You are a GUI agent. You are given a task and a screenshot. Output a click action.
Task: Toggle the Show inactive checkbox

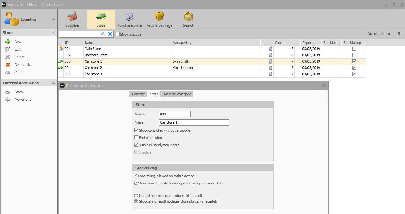point(118,34)
